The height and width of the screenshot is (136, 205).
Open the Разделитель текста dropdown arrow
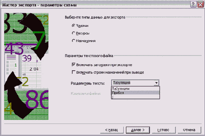pos(156,83)
